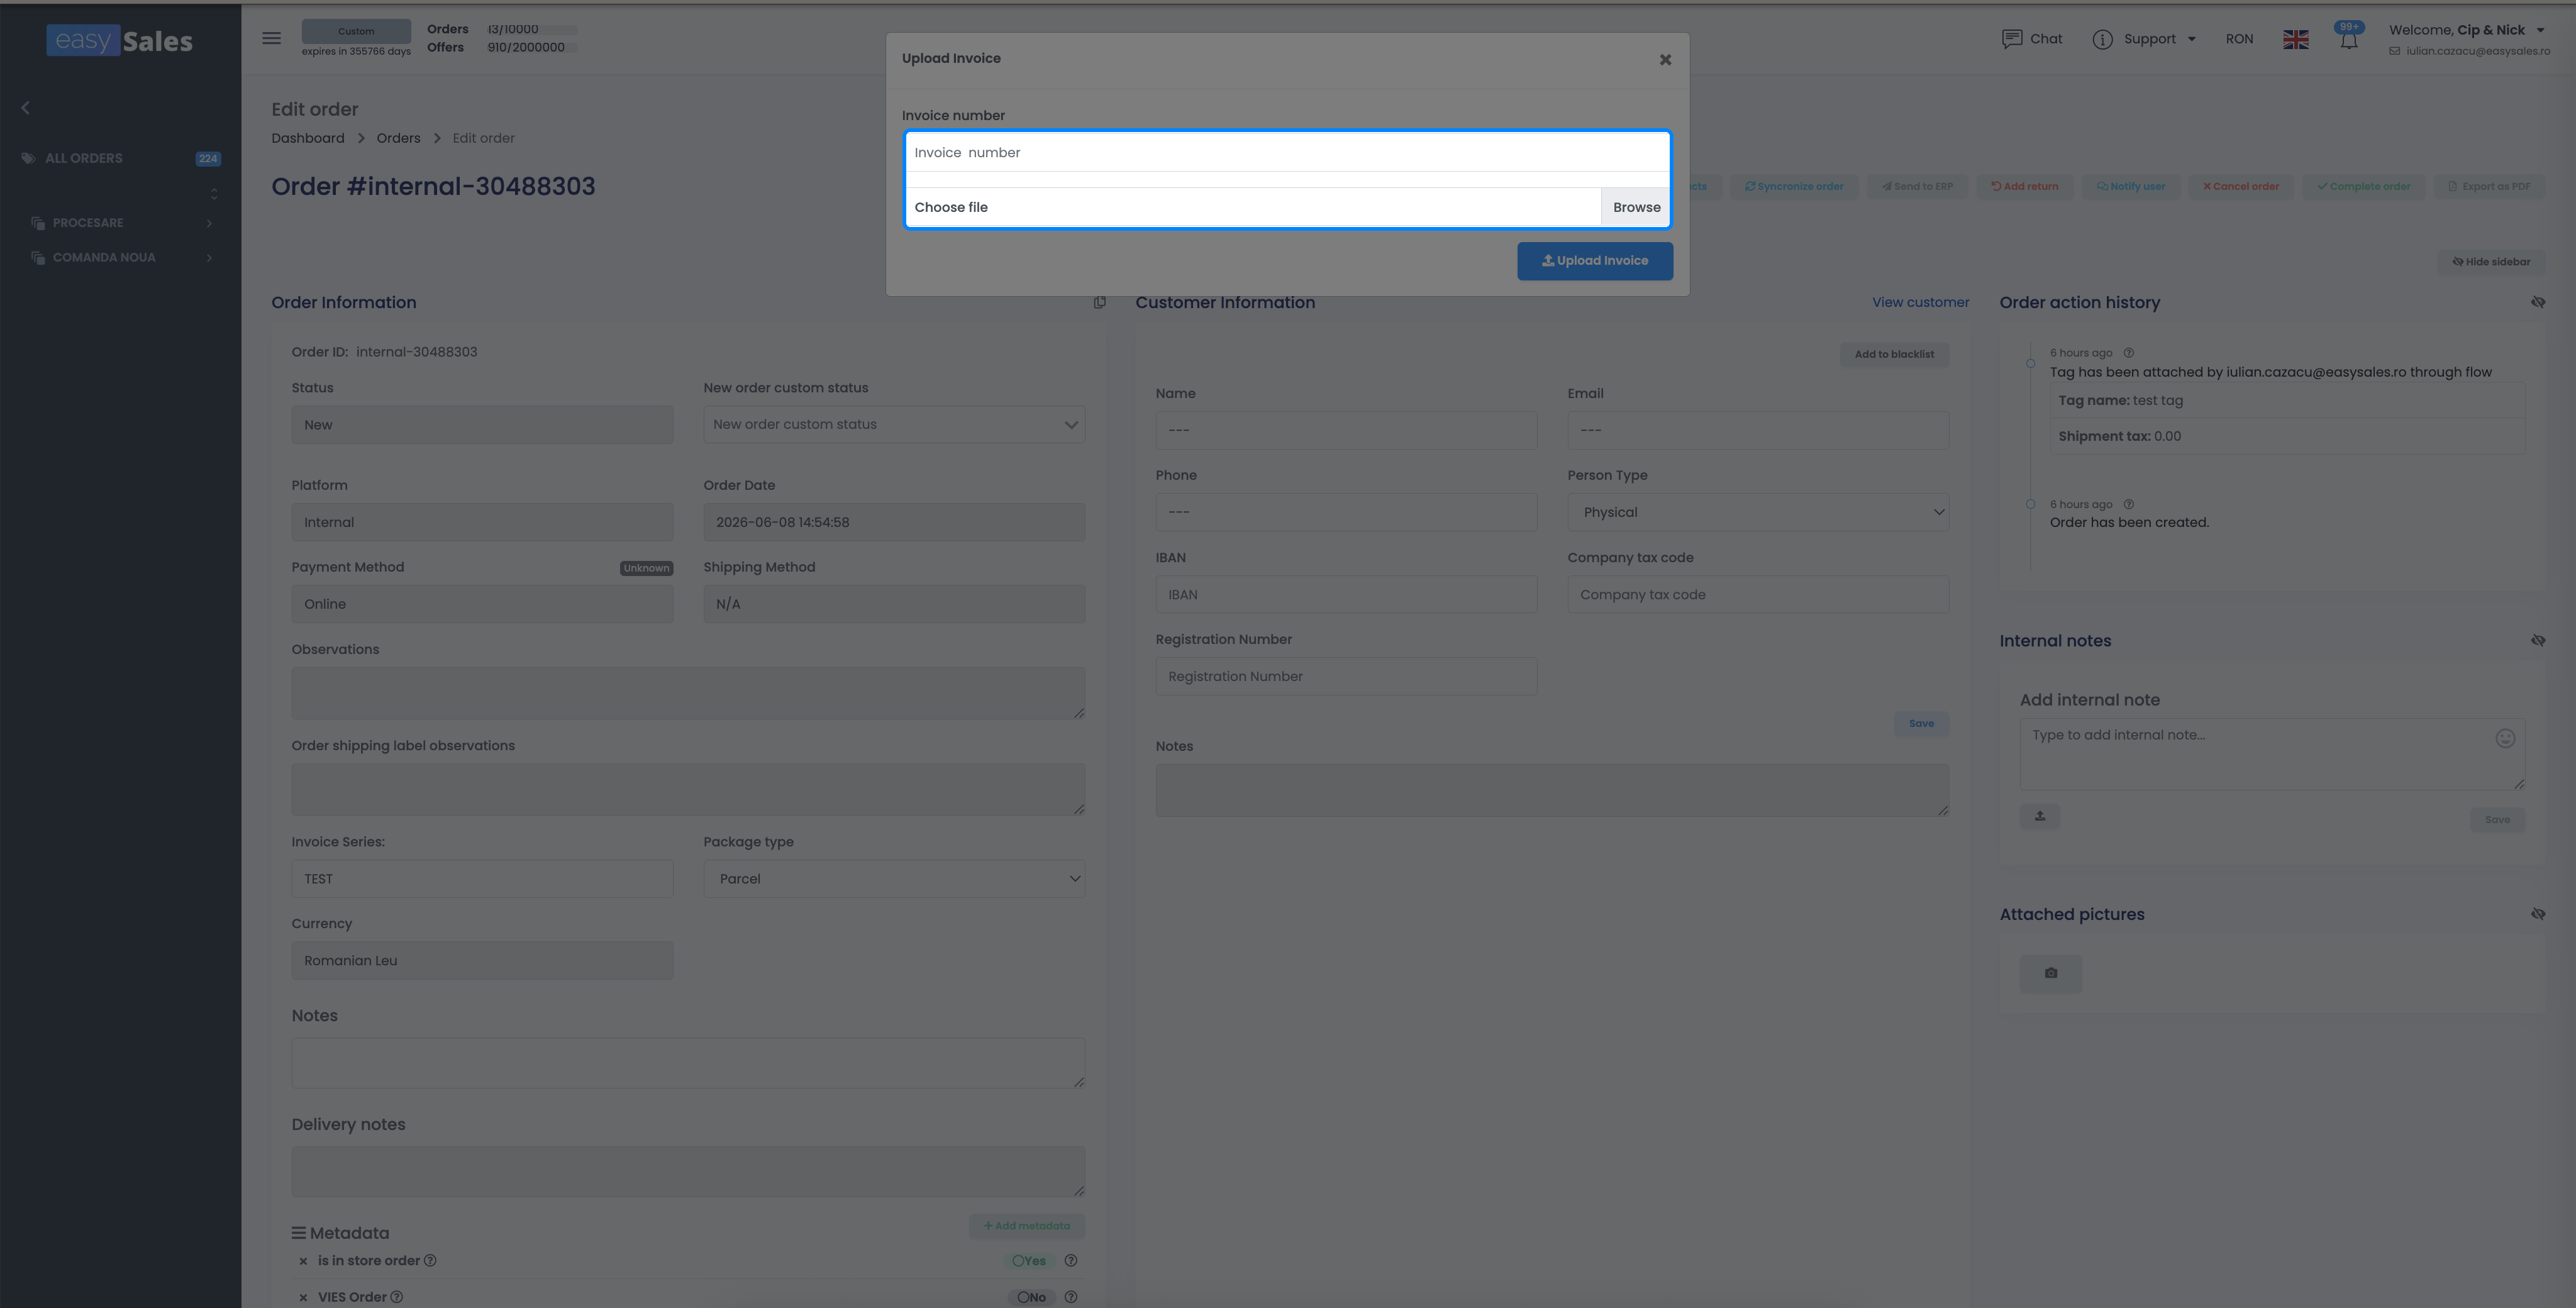Open the View customer link

pyautogui.click(x=1920, y=303)
